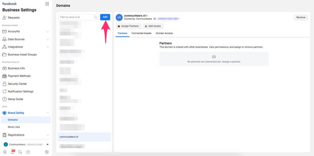Open the help question mark icon

click(x=28, y=152)
